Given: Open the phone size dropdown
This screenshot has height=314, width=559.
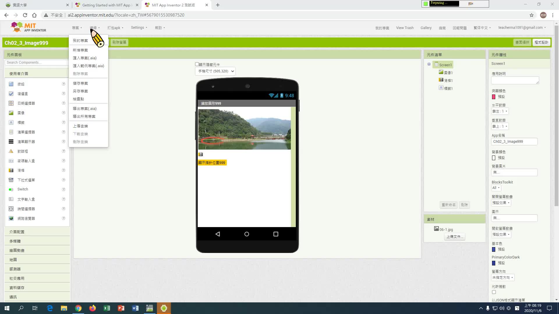Looking at the screenshot, I should tap(215, 71).
